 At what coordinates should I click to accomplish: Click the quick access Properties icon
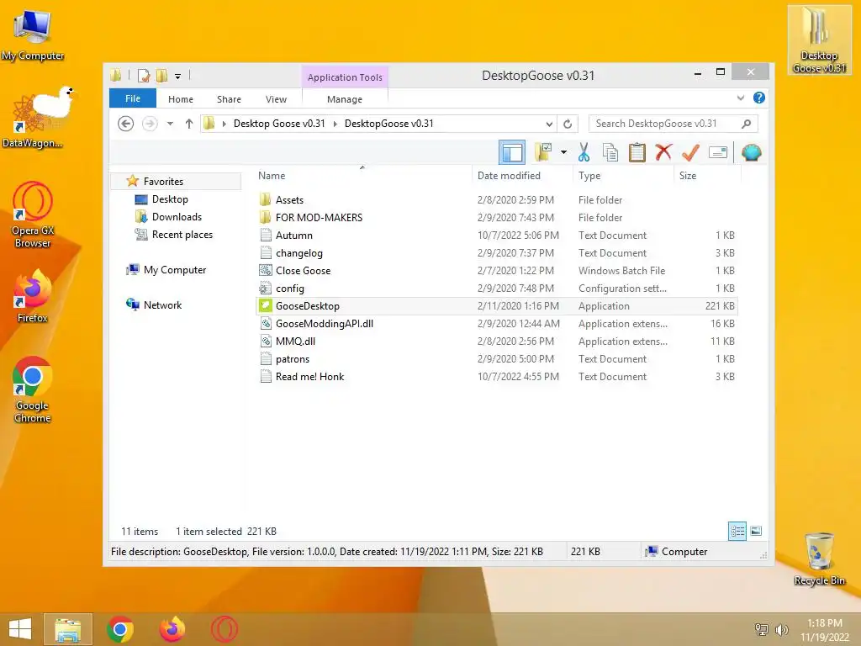click(x=144, y=75)
